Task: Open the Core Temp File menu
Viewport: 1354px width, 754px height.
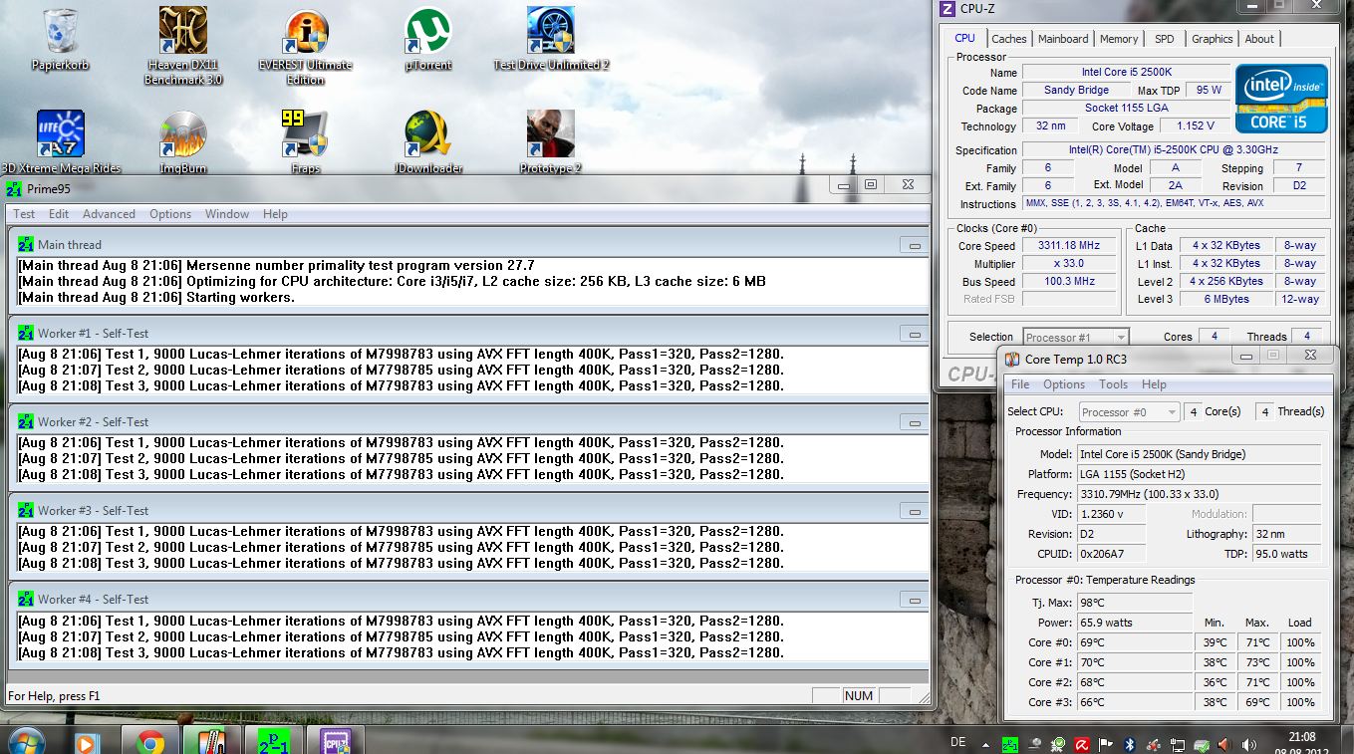Action: click(1020, 384)
